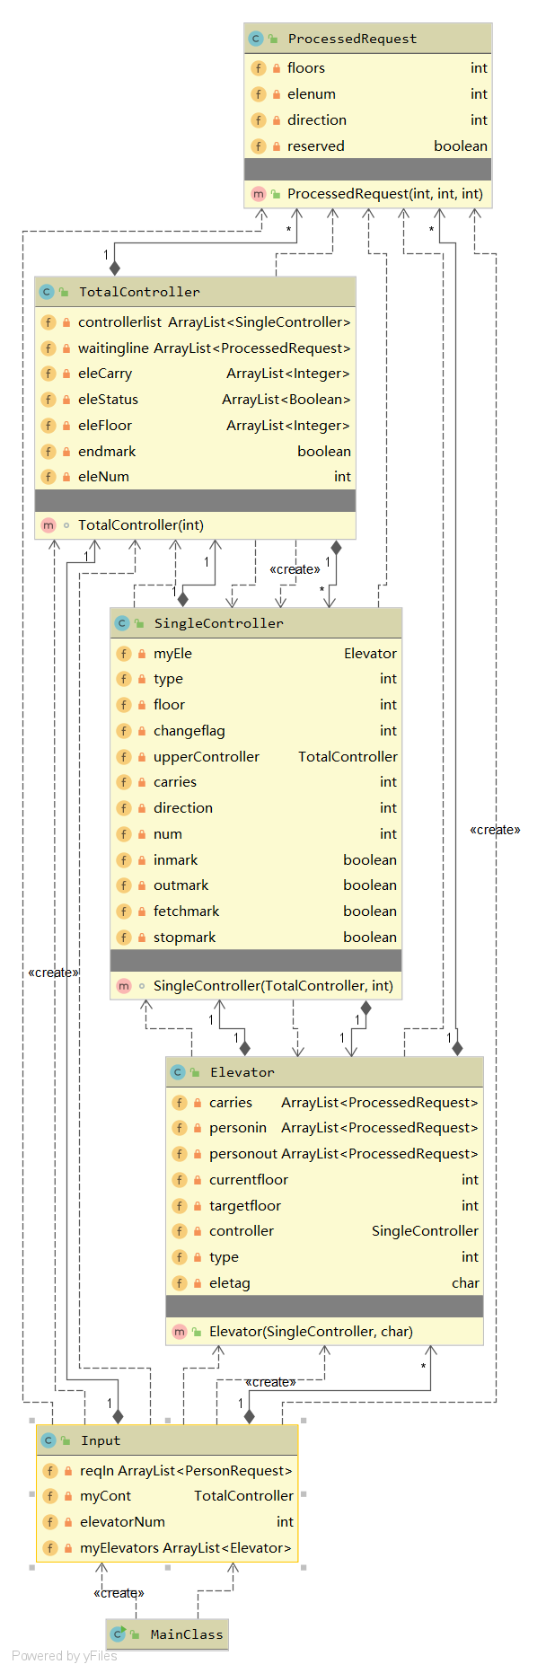Select the MainClass node label
This screenshot has height=1673, width=546.
coord(187,1634)
